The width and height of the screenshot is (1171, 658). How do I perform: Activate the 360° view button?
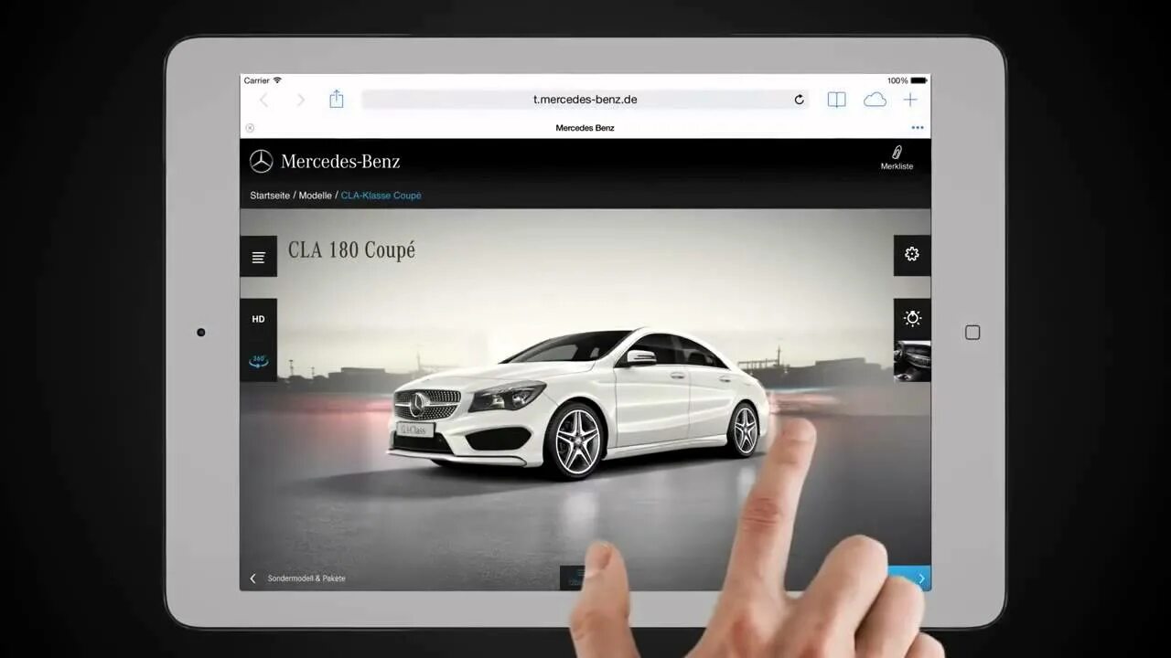(259, 361)
